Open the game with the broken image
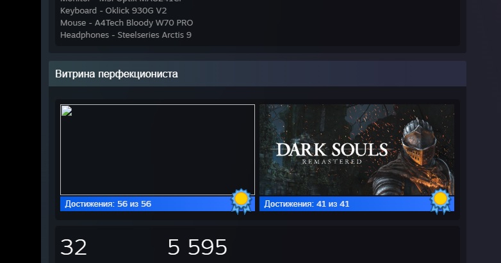 (158, 150)
